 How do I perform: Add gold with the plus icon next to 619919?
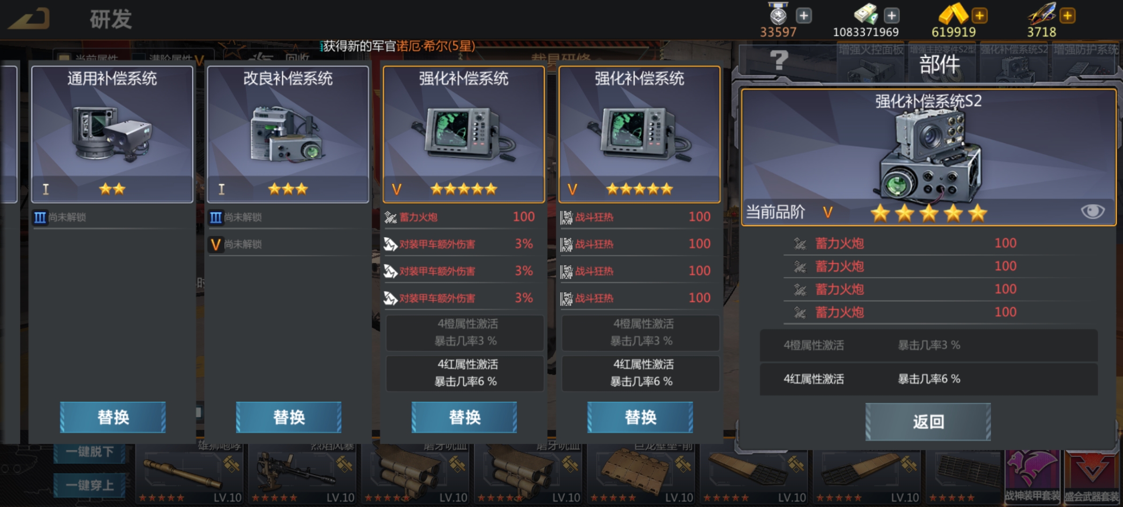[979, 15]
